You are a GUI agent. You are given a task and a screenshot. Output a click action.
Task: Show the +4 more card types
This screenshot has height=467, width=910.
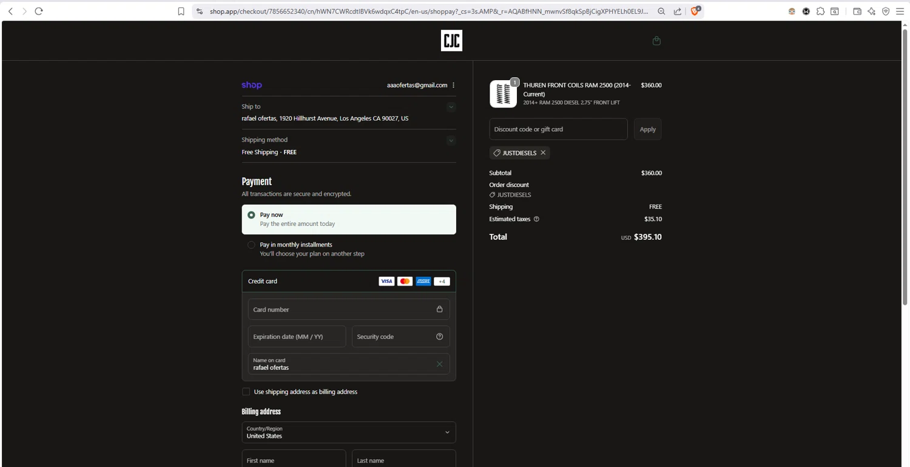tap(442, 281)
